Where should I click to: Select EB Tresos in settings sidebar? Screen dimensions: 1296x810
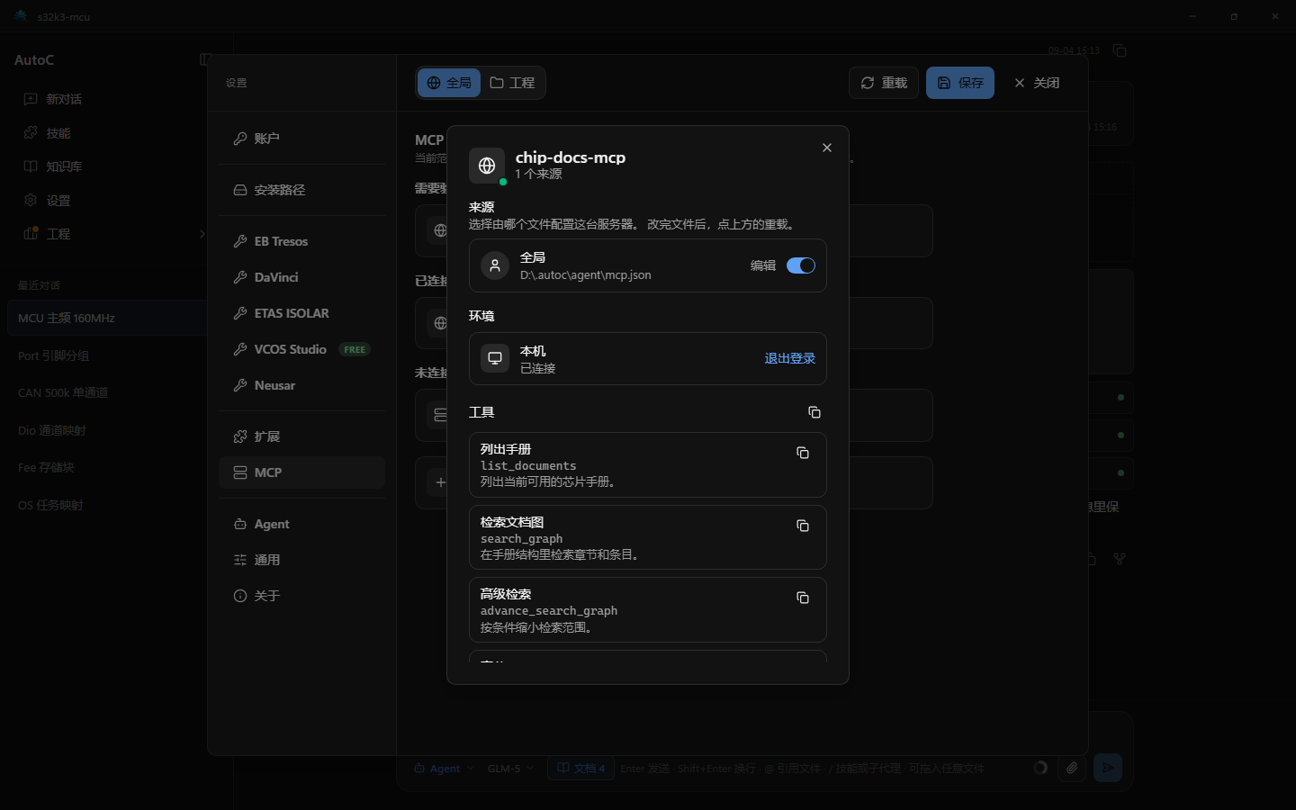pos(301,241)
